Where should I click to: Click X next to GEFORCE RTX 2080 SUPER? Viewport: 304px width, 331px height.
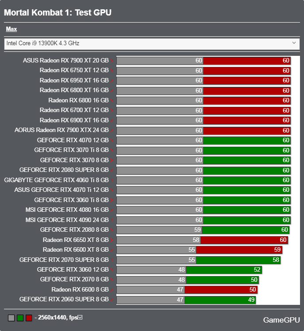(x=112, y=170)
